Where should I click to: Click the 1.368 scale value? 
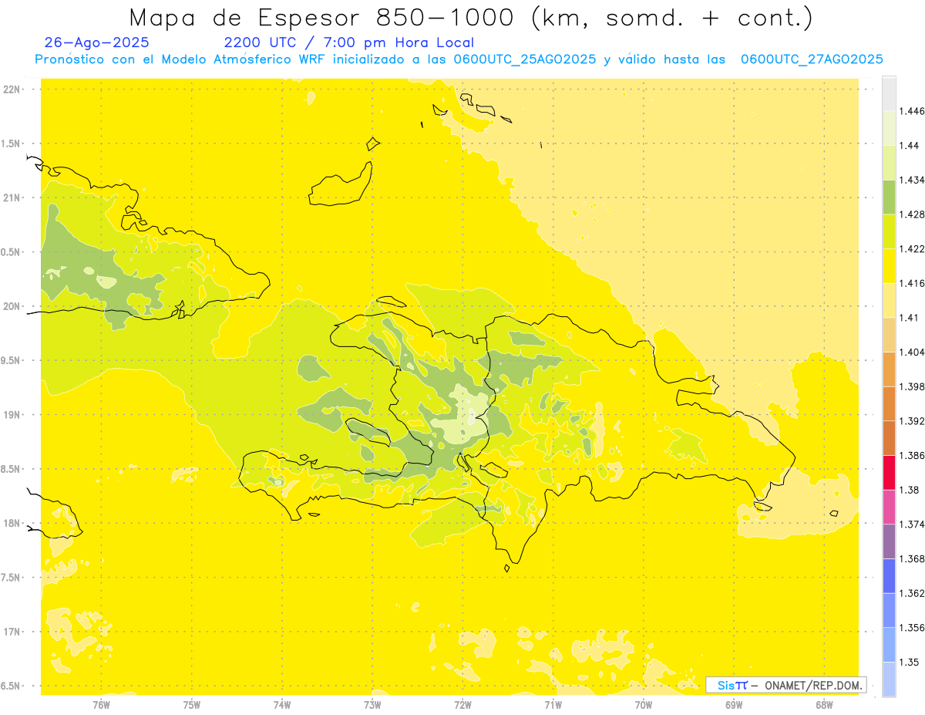(911, 558)
